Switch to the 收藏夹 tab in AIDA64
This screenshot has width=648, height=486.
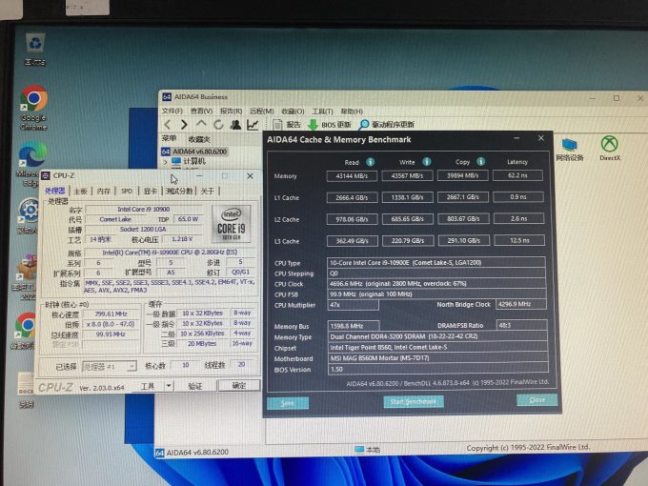199,139
